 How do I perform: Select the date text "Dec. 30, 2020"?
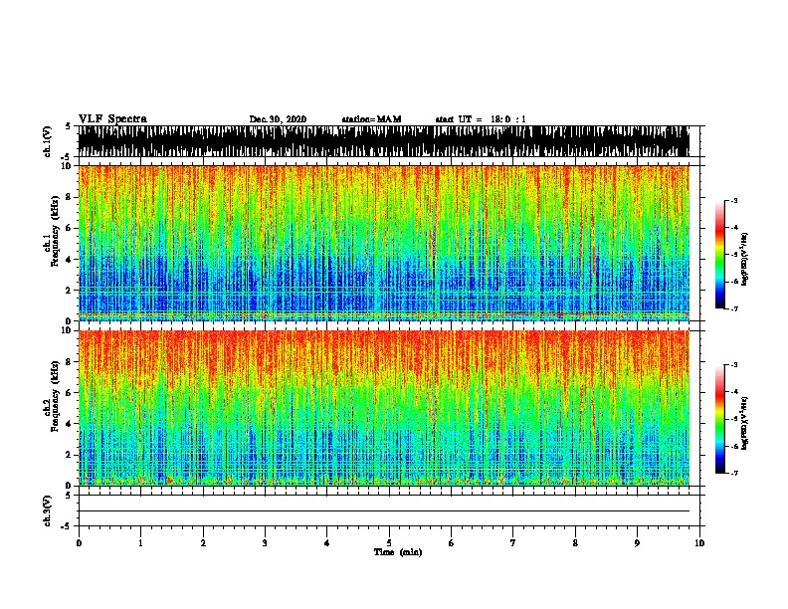coord(278,119)
